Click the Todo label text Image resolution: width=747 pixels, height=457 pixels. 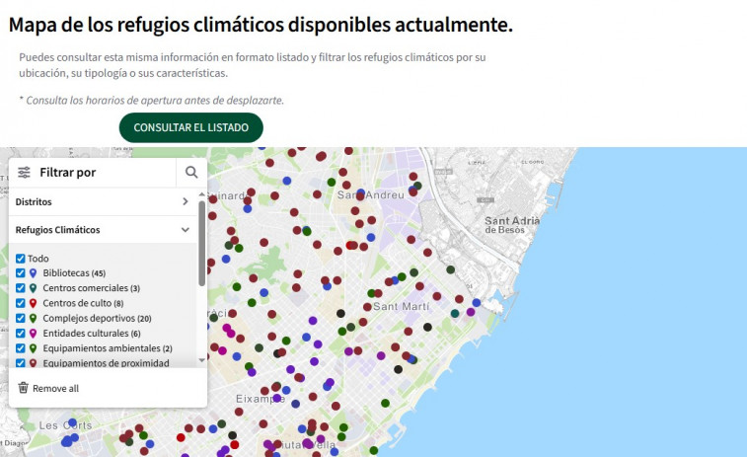tap(38, 259)
